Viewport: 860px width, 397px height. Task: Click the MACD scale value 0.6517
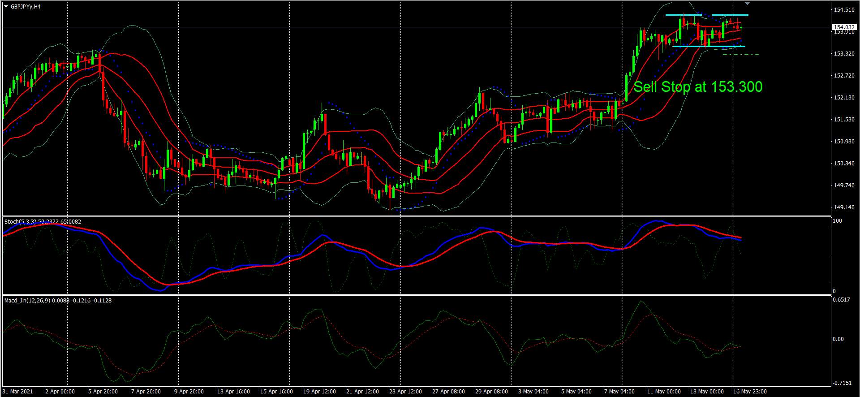842,300
